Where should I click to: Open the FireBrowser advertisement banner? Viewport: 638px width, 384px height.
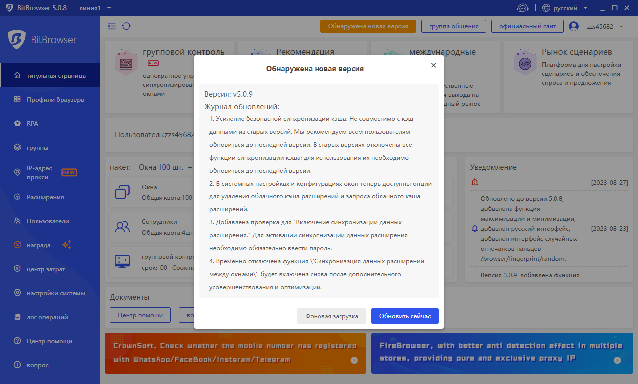(x=502, y=353)
